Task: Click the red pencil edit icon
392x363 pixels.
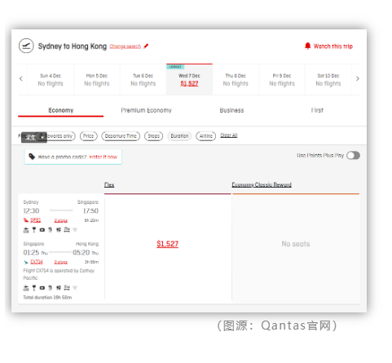Action: tap(146, 46)
